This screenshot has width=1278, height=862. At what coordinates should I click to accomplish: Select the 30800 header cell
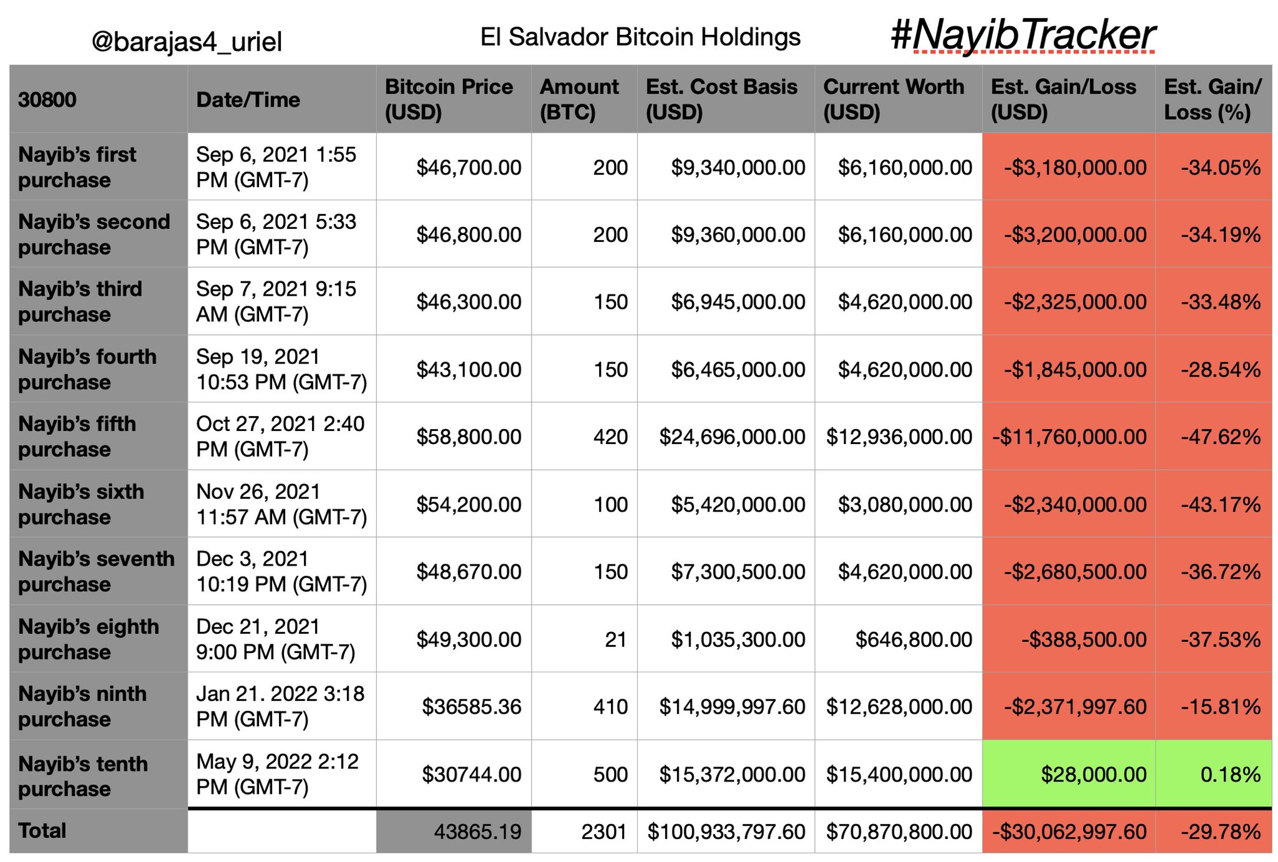(x=48, y=100)
